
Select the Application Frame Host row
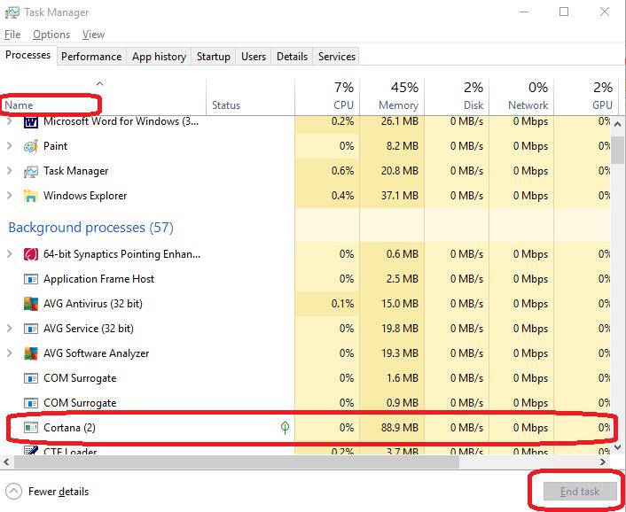click(305, 279)
